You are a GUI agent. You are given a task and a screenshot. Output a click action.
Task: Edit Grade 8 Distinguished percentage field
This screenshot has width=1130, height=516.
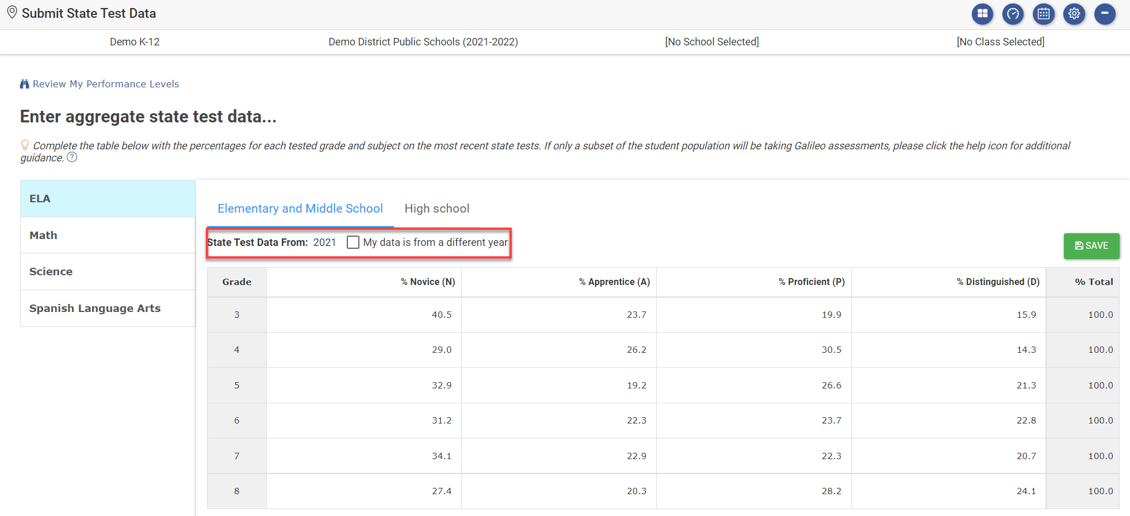coord(948,491)
